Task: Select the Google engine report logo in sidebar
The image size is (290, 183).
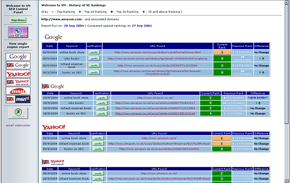Action: pos(18,57)
